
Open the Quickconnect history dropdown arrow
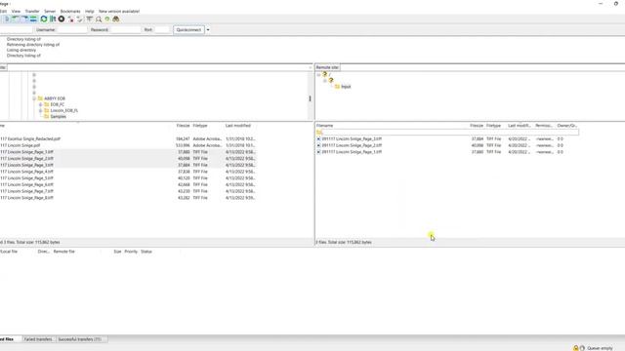[208, 30]
